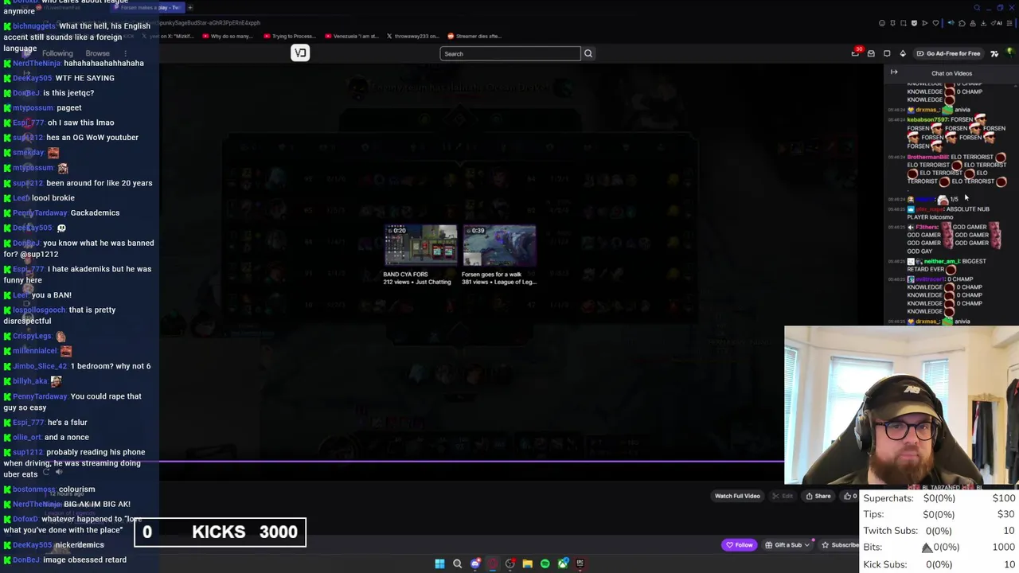Open the notifications inbox with red badge
Screen dimensions: 1019x573
pyautogui.click(x=856, y=53)
